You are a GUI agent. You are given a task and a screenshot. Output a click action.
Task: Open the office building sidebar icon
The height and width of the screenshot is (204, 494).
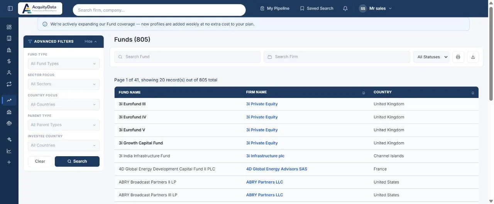(x=9, y=38)
